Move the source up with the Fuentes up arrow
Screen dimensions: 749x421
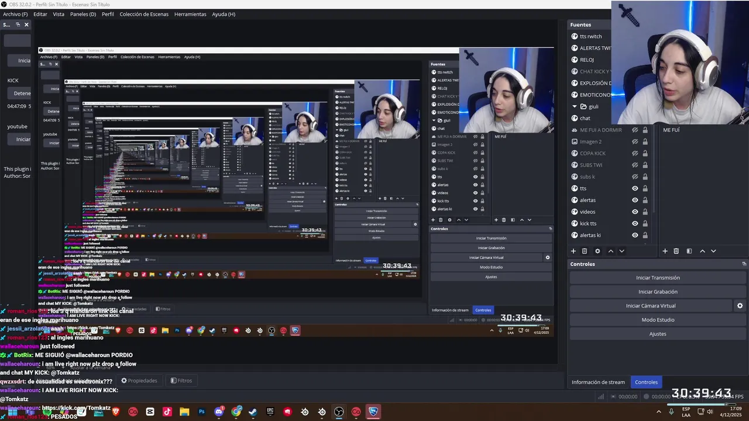click(611, 251)
